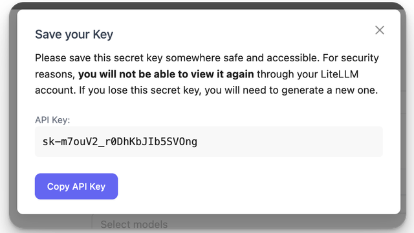Click the word "Key" on the purple button
Image resolution: width=414 pixels, height=233 pixels.
pyautogui.click(x=98, y=187)
